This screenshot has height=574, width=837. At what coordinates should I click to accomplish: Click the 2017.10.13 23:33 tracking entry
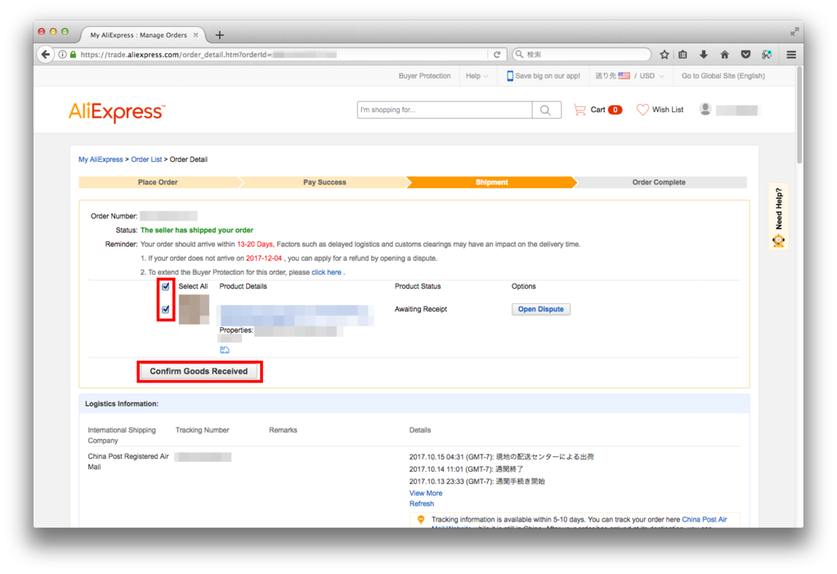(477, 482)
